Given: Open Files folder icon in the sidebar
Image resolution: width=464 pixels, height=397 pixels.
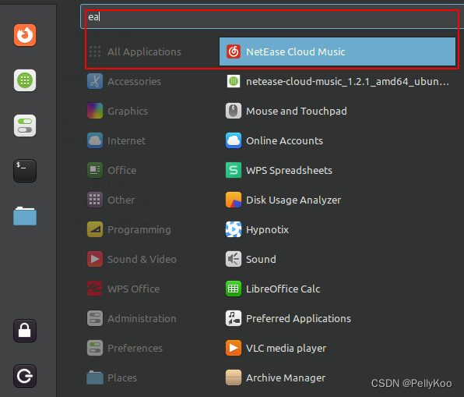Looking at the screenshot, I should (25, 216).
